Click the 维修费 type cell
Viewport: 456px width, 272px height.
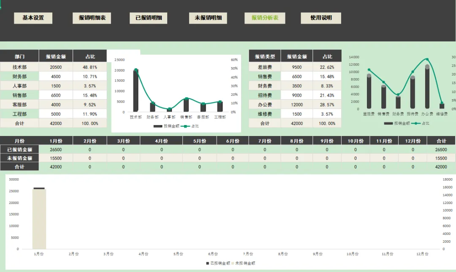[x=265, y=114]
